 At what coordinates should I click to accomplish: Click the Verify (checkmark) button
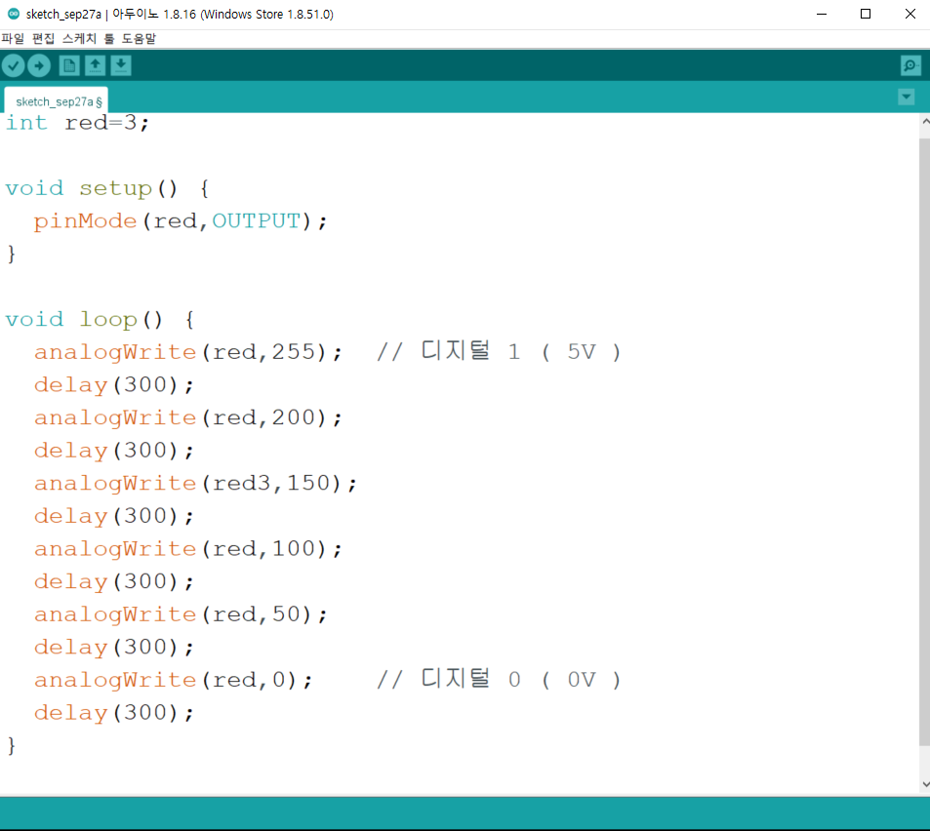click(13, 65)
